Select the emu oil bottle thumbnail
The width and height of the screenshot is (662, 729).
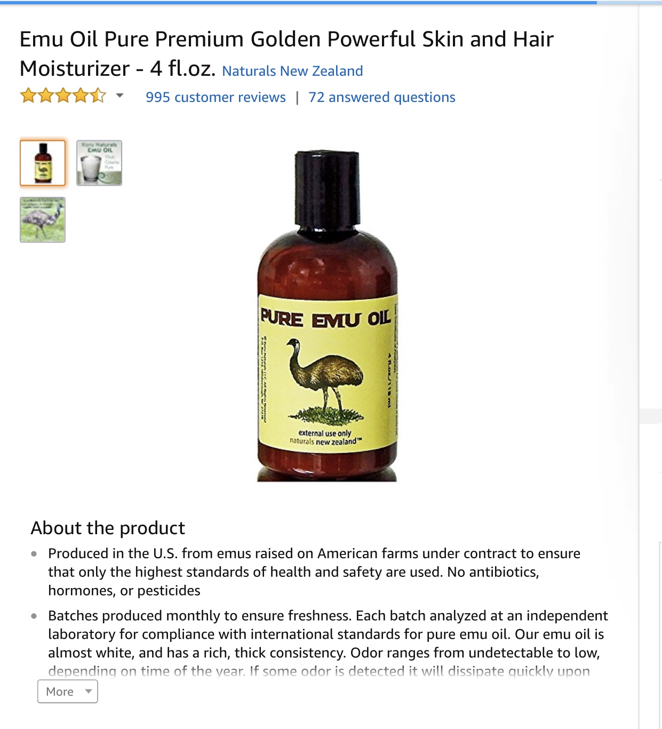tap(43, 163)
